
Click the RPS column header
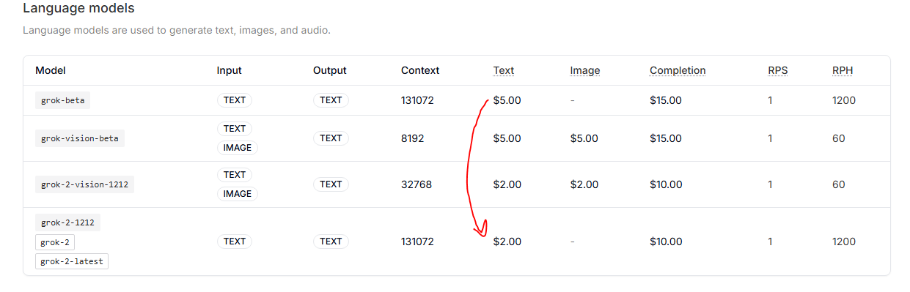point(778,71)
